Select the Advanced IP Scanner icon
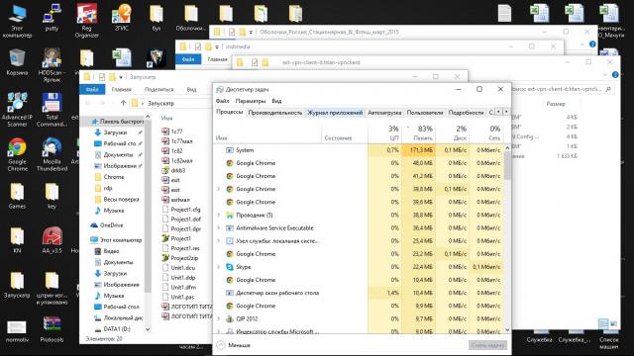This screenshot has width=634, height=356. pyautogui.click(x=17, y=110)
